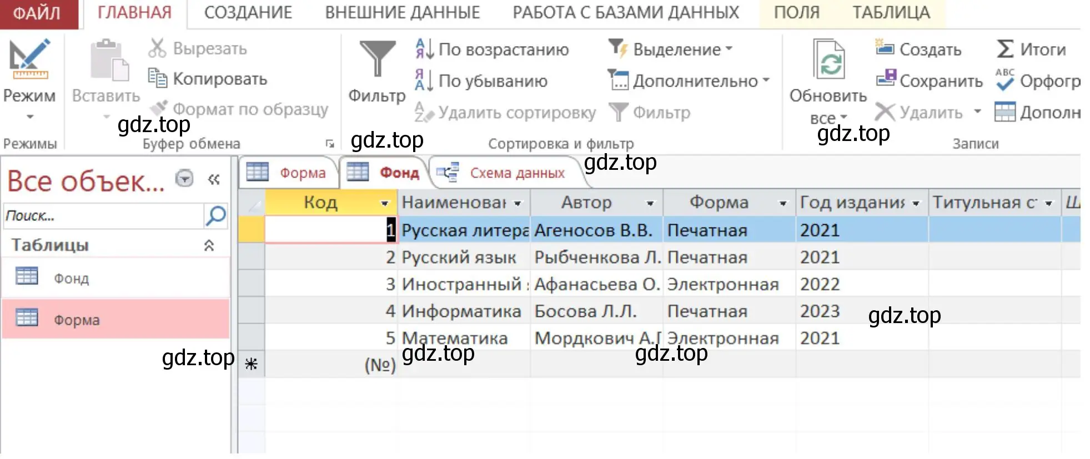Click the Копировать copy icon
Viewport: 1090px width, 459px height.
click(157, 78)
